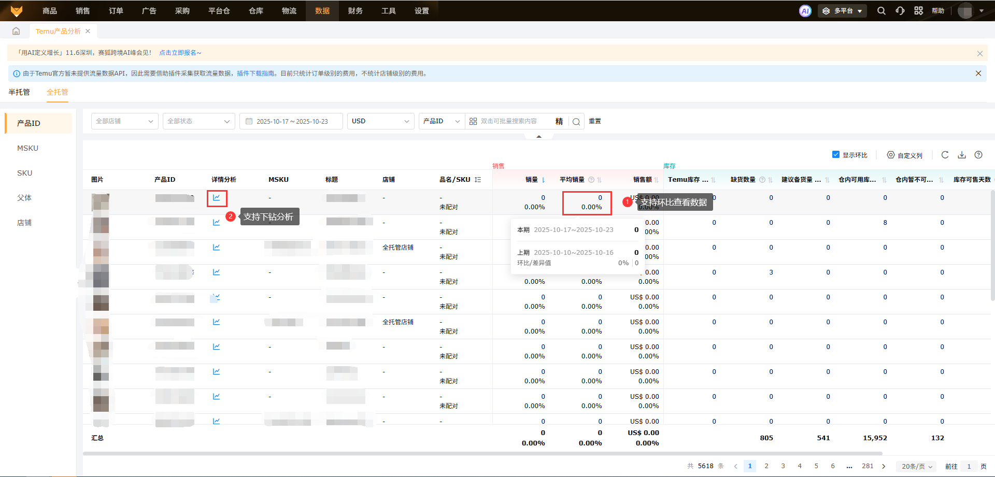The image size is (995, 477).
Task: Click the AI assistant icon in header
Action: [x=805, y=11]
